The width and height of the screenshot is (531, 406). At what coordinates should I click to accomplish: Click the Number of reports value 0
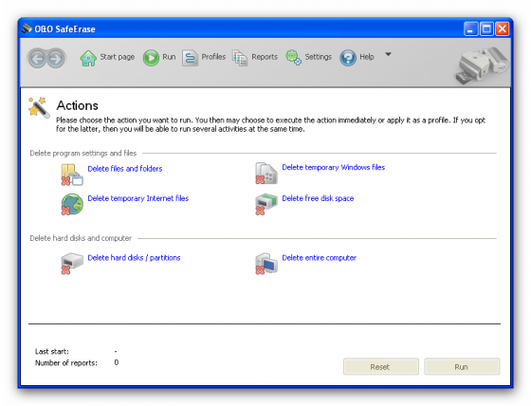click(x=116, y=362)
